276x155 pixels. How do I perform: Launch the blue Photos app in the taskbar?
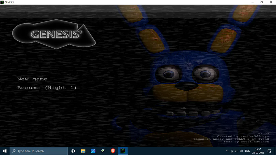93,151
